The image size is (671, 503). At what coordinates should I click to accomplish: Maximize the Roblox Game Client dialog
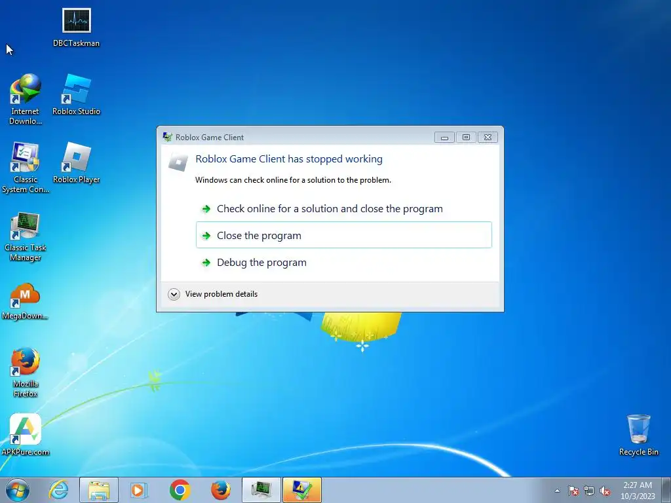(466, 138)
